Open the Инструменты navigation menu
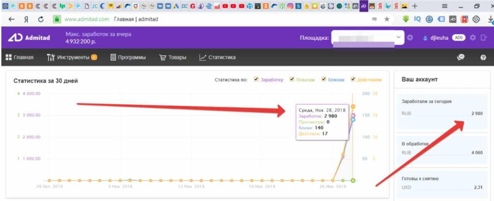The image size is (494, 201). click(x=72, y=58)
